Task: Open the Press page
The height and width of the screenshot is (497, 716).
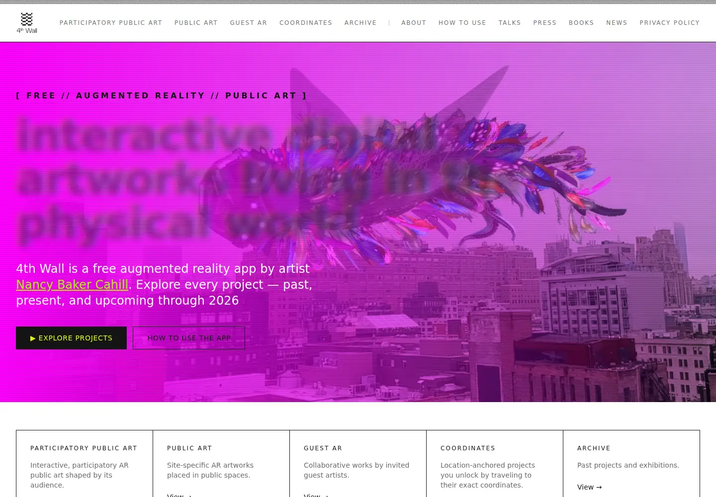Action: 545,23
